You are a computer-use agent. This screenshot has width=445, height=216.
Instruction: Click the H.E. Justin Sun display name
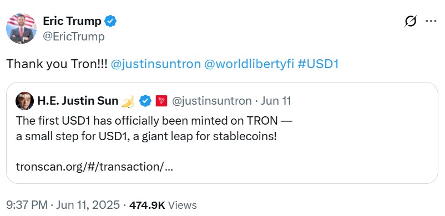(x=78, y=101)
